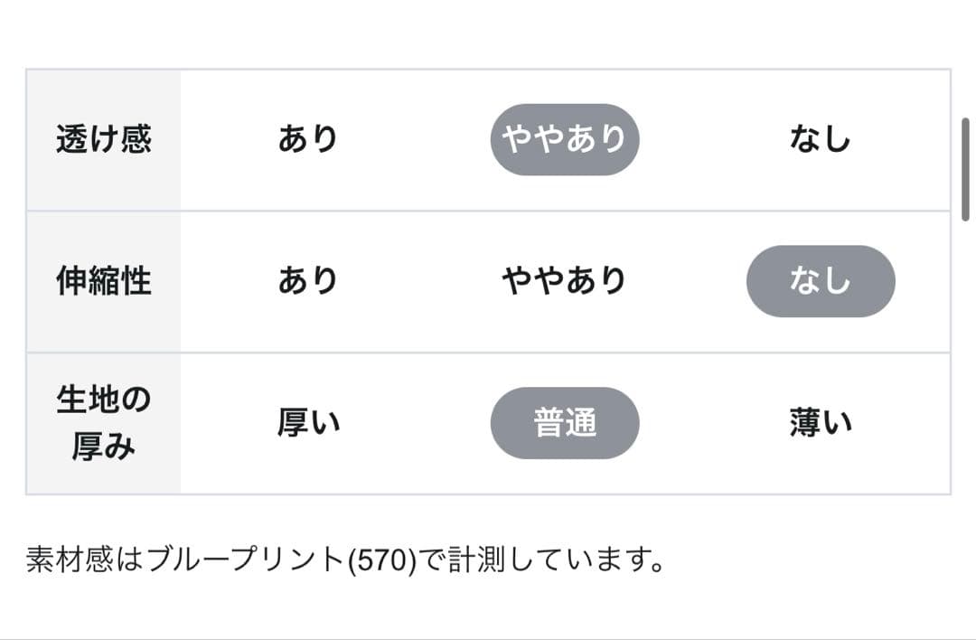This screenshot has height=640, width=976.
Task: Select あり as the 透け感 value
Action: tap(308, 138)
